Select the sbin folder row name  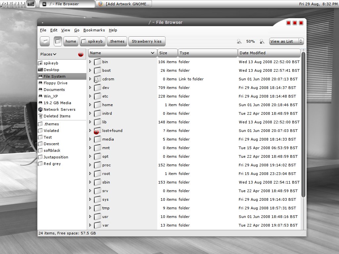coord(106,182)
